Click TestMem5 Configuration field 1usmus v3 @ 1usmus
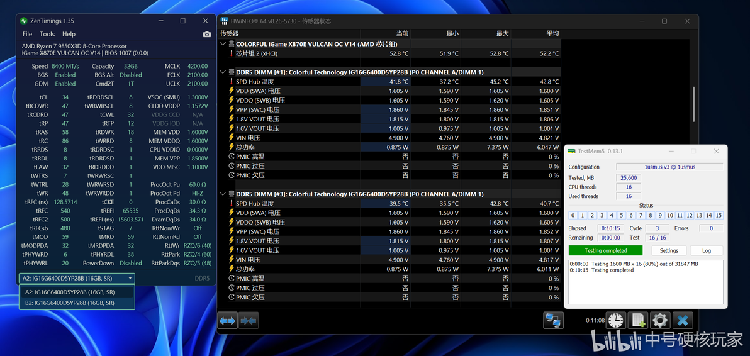 669,167
